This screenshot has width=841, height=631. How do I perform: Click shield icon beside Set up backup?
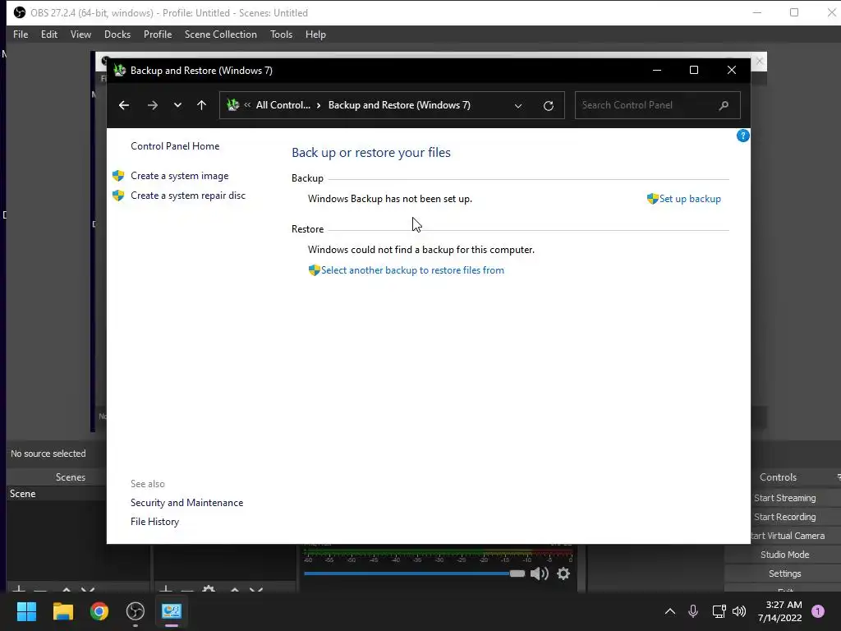653,199
